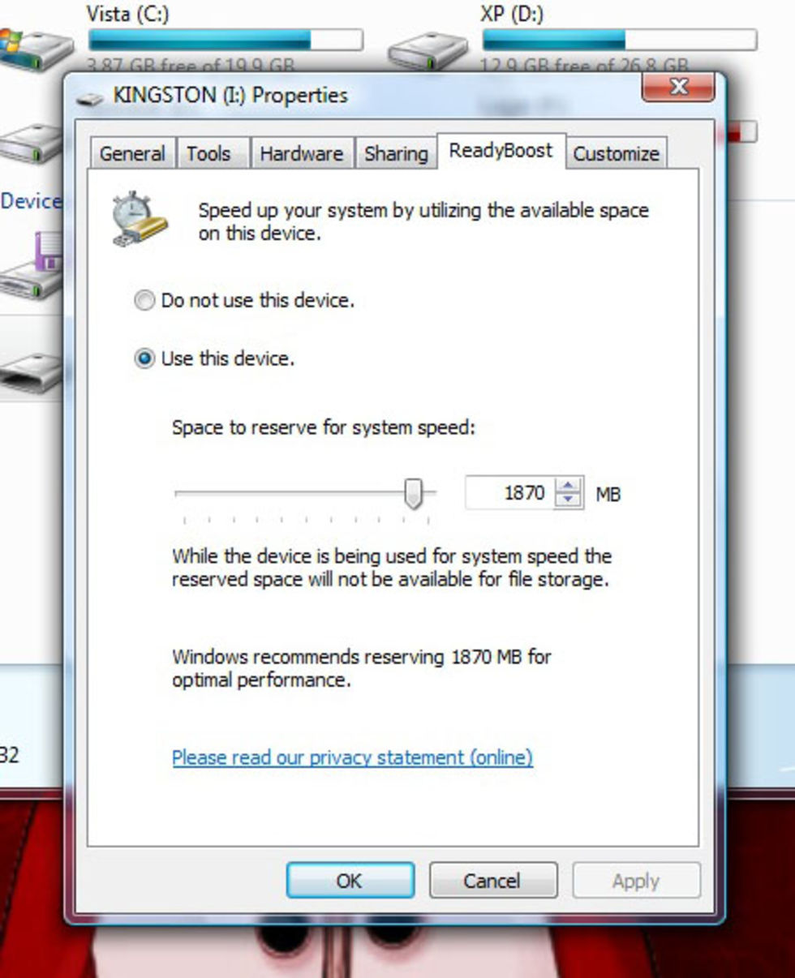The height and width of the screenshot is (978, 795).
Task: Click the card reader drive icon
Action: click(x=32, y=371)
